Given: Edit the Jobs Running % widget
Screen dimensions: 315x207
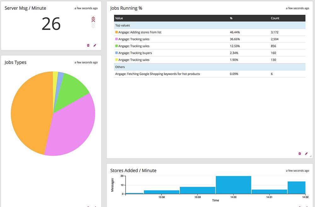Looking at the screenshot, I should pyautogui.click(x=306, y=153).
